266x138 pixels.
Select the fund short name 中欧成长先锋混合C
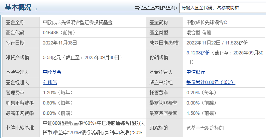click(206, 22)
